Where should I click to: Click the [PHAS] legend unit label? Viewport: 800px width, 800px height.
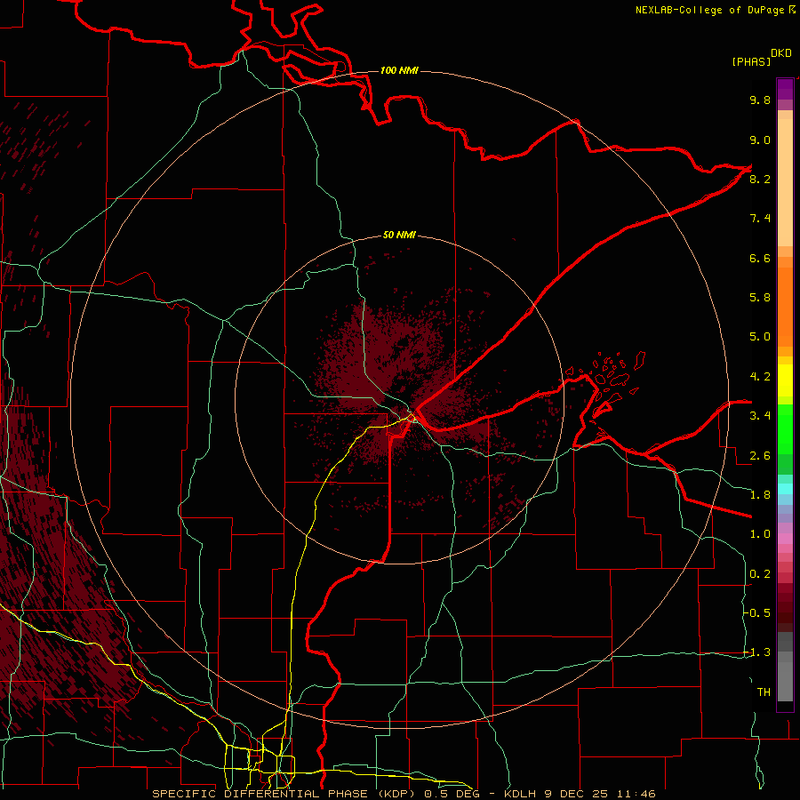751,61
